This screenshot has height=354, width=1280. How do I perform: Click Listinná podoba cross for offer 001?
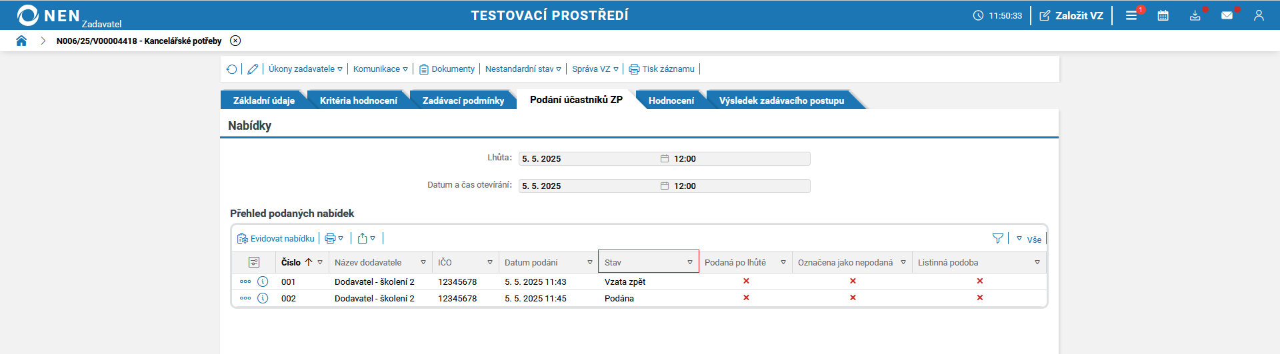click(x=980, y=281)
